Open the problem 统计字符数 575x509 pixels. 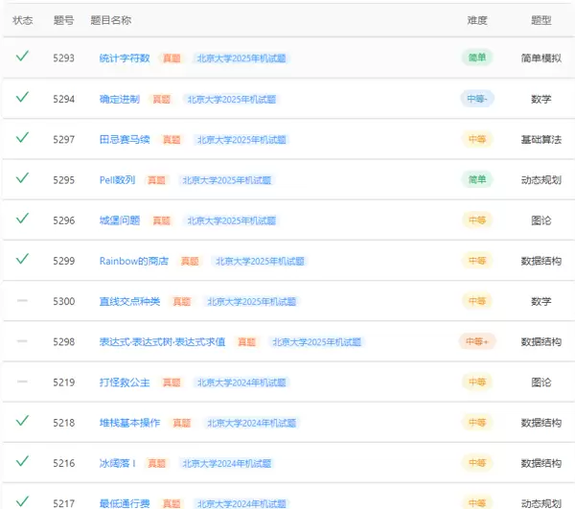(125, 58)
